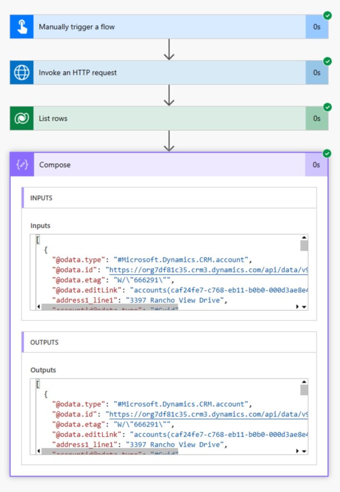Click the green success checkmark on Manually trigger a flow
Image resolution: width=340 pixels, height=492 pixels.
pyautogui.click(x=328, y=15)
